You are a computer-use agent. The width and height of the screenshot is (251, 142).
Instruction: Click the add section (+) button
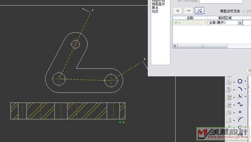click(178, 11)
